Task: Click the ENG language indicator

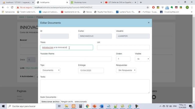Action: [x=175, y=106]
